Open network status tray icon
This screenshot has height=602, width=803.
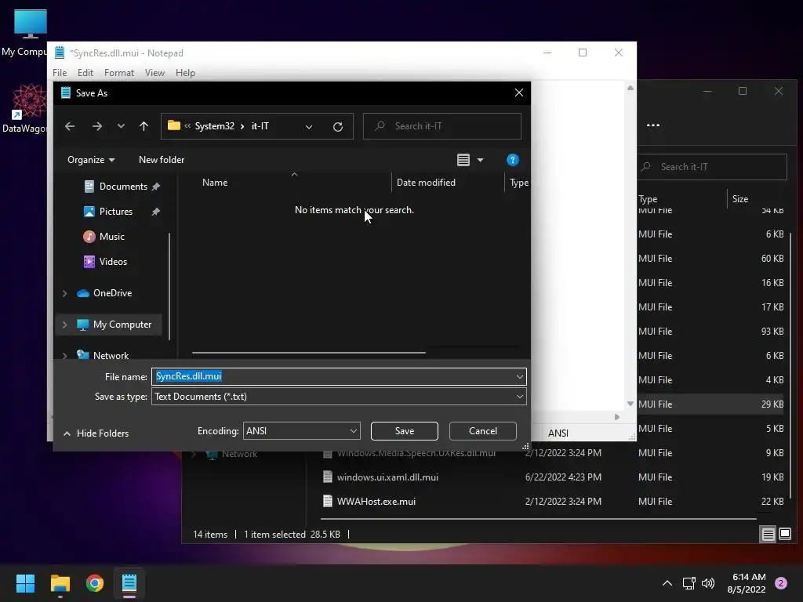(x=689, y=583)
